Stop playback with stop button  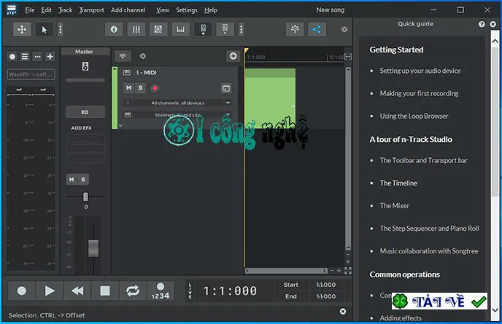click(x=105, y=291)
